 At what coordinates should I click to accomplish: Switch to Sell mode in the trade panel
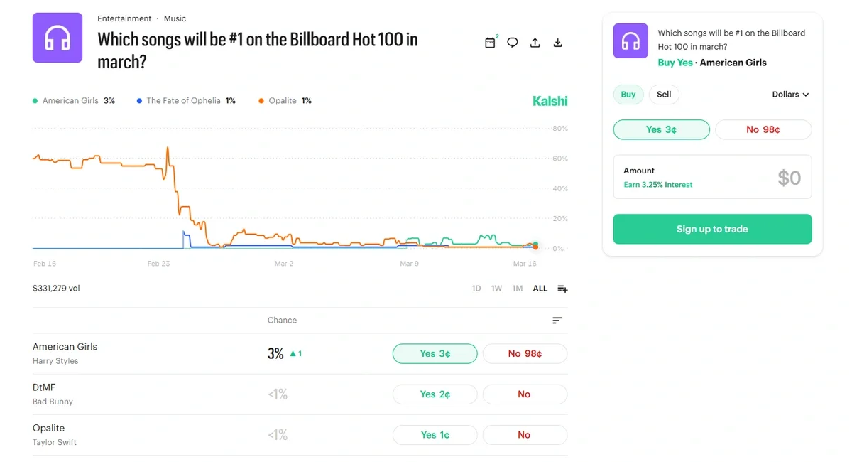pos(664,94)
